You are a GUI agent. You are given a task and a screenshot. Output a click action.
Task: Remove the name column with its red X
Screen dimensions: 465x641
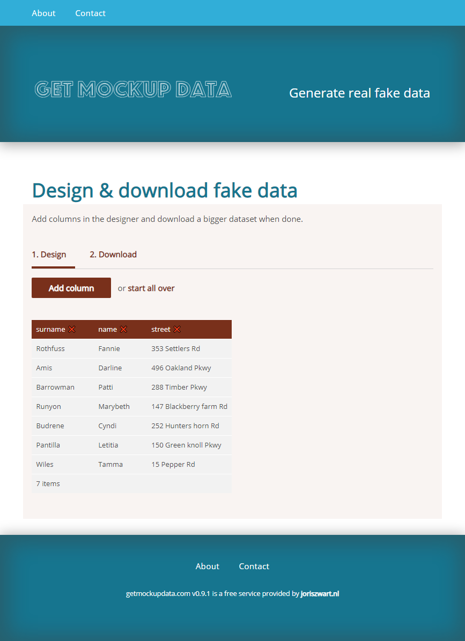click(123, 329)
